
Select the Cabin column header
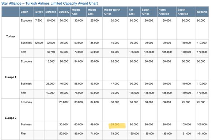tap(24, 12)
